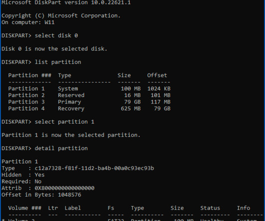Click the DiskPart version header line

tap(66, 2)
